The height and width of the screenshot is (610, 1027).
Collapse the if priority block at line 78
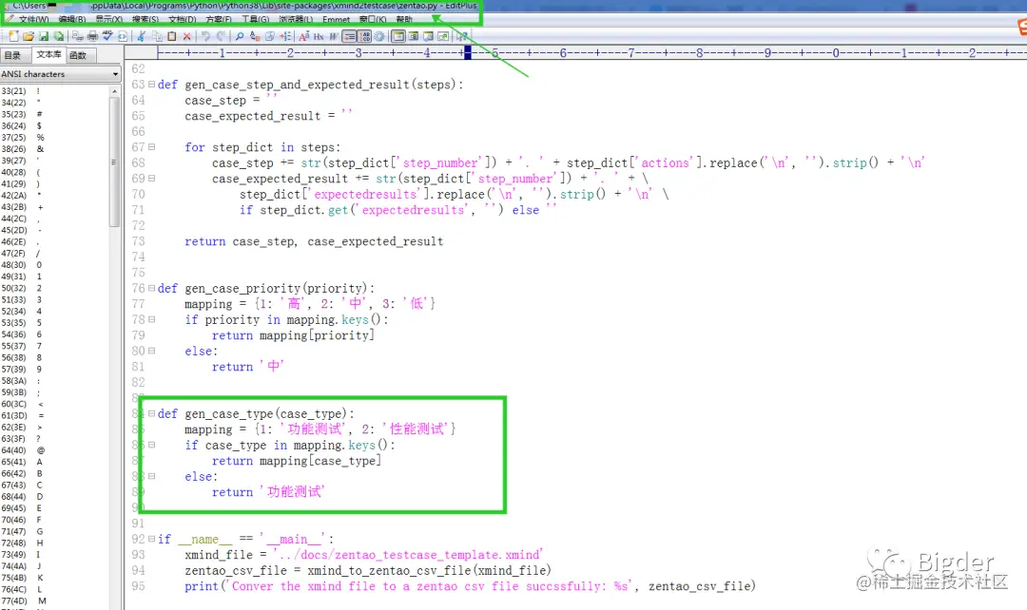[151, 319]
